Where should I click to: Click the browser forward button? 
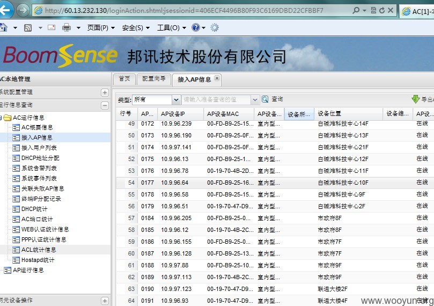tap(23, 10)
